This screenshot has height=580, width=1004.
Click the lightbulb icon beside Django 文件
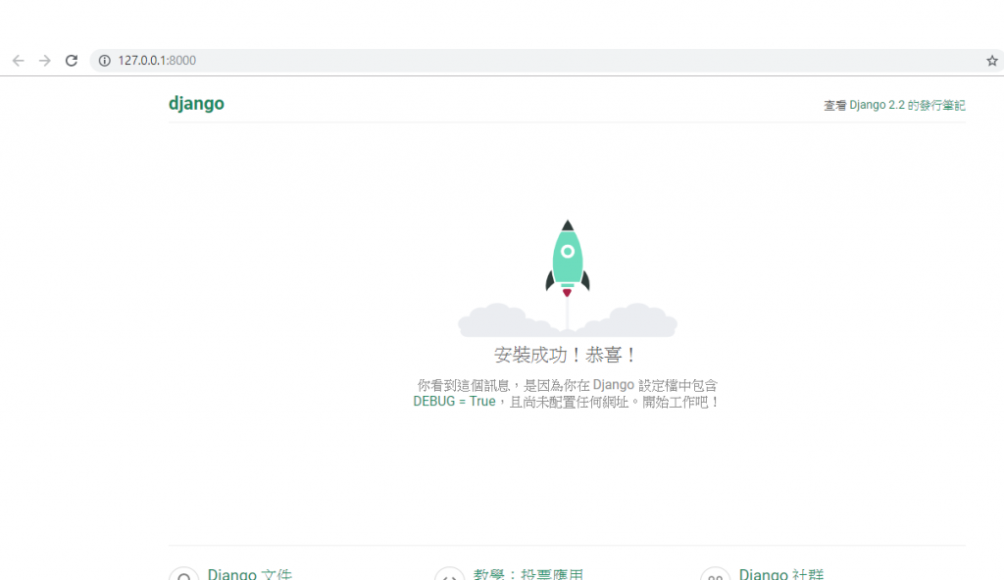(x=183, y=573)
